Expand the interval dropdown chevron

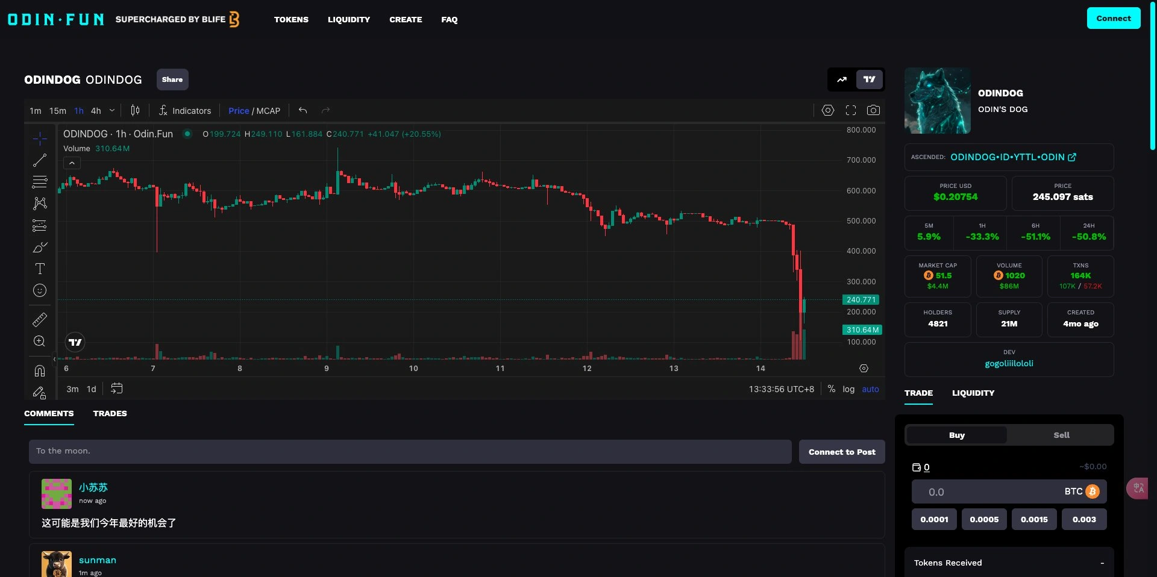click(112, 110)
